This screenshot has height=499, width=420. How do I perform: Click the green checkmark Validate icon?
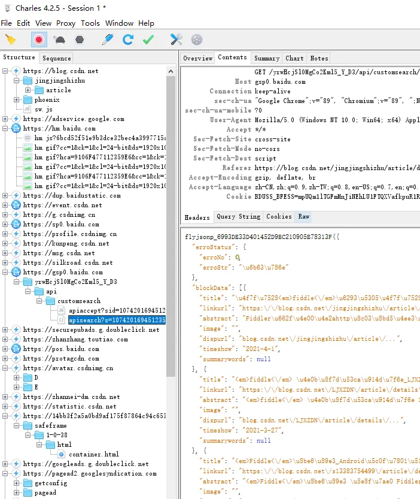point(148,40)
